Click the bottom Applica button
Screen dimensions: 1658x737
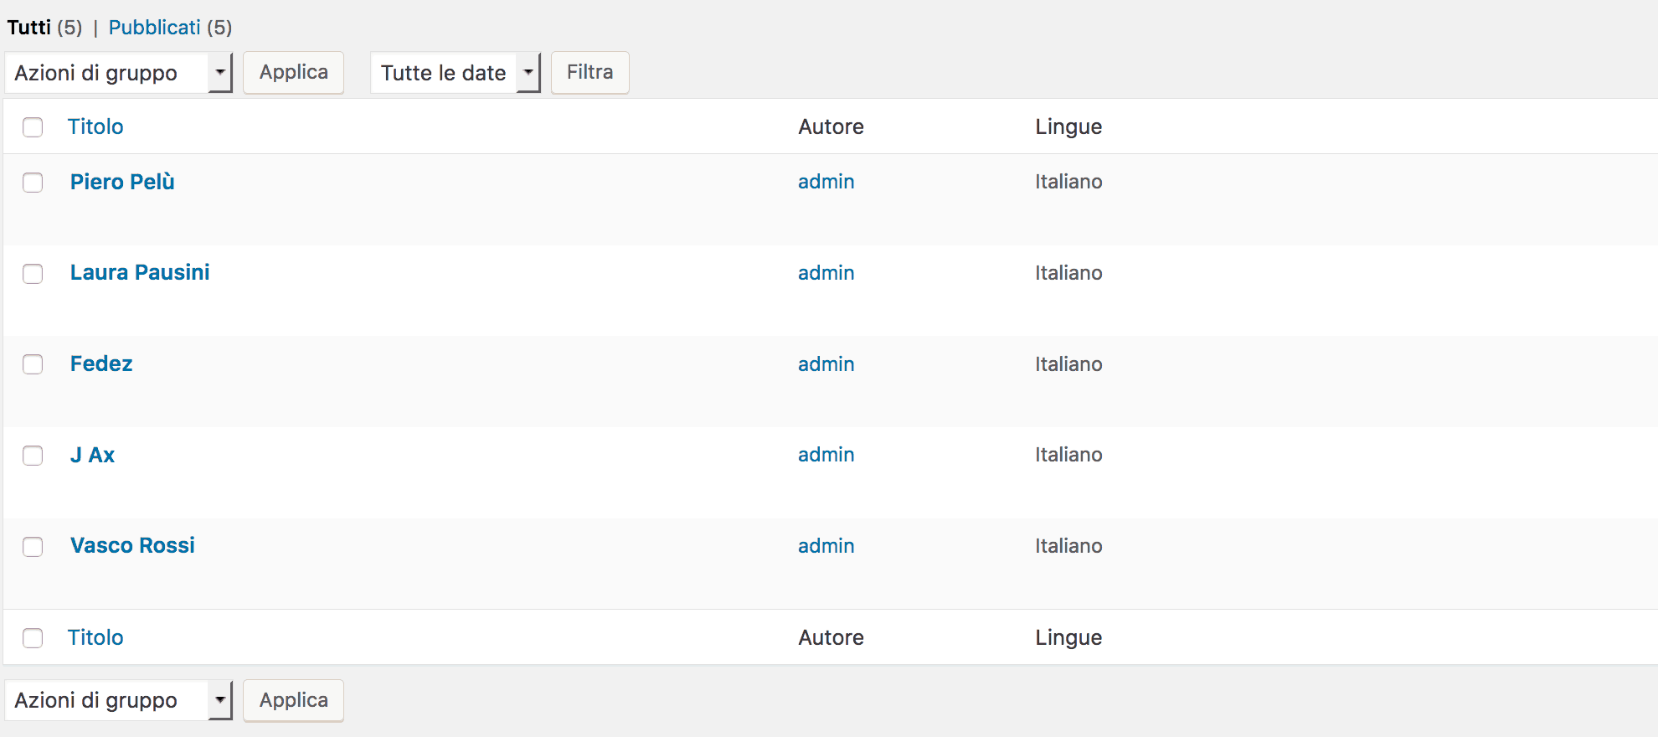click(294, 700)
